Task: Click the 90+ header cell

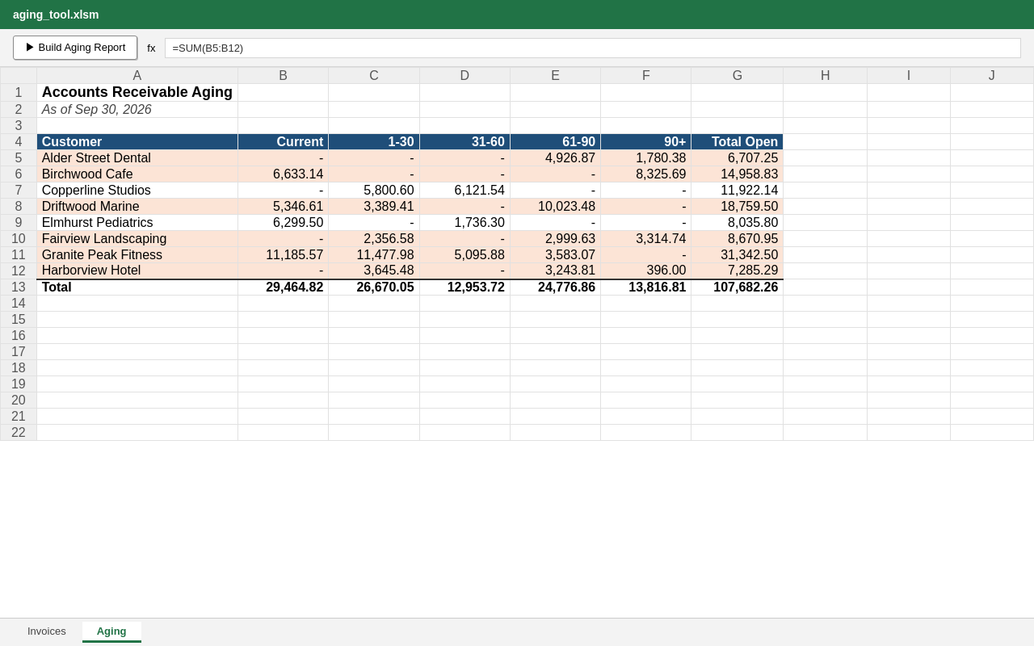Action: click(x=646, y=142)
